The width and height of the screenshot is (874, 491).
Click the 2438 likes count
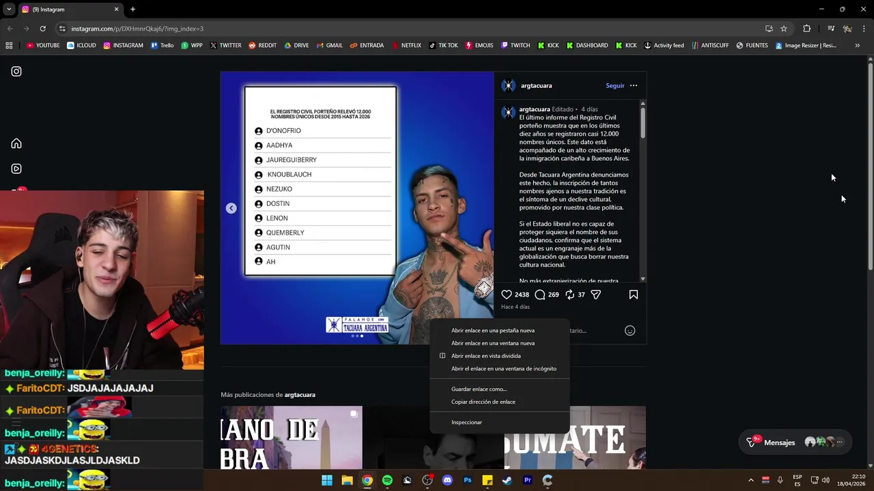point(522,295)
